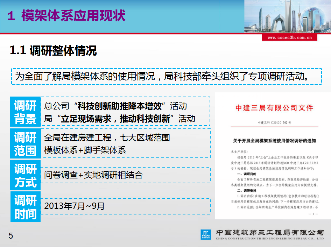Select the text "模板体系+脚手架体系"

(85, 150)
